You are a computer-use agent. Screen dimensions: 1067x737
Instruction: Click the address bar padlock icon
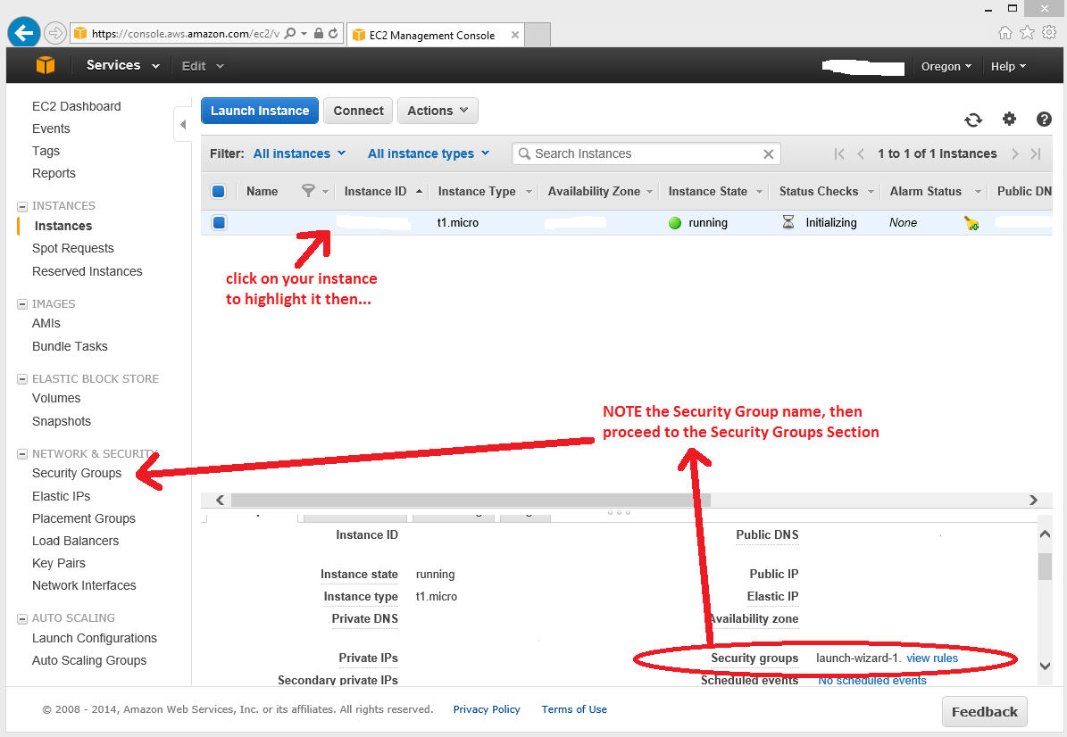coord(319,33)
